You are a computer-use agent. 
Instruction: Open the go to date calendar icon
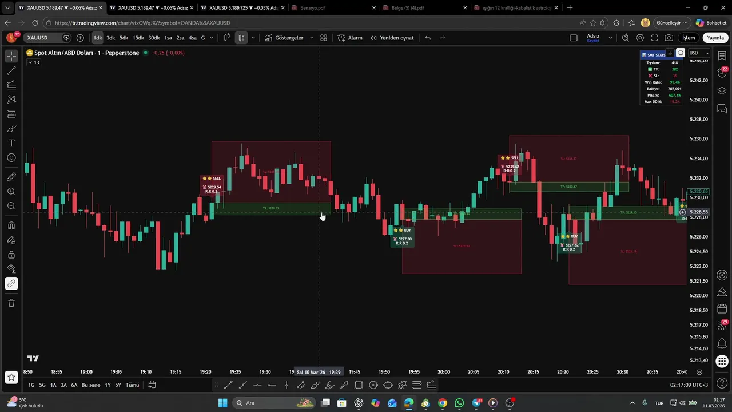point(152,385)
